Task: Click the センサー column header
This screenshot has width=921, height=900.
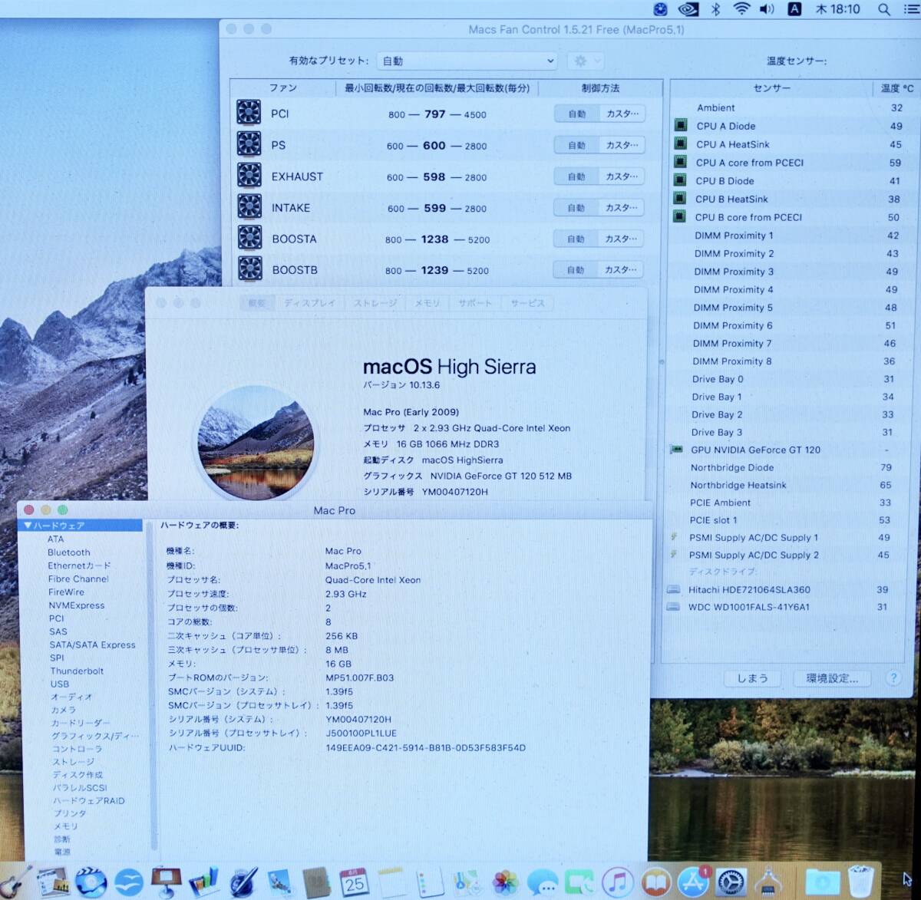Action: (x=771, y=88)
